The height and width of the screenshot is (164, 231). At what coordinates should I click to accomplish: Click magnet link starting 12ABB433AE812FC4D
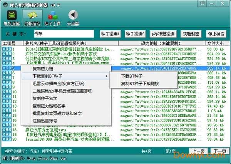point(161,92)
